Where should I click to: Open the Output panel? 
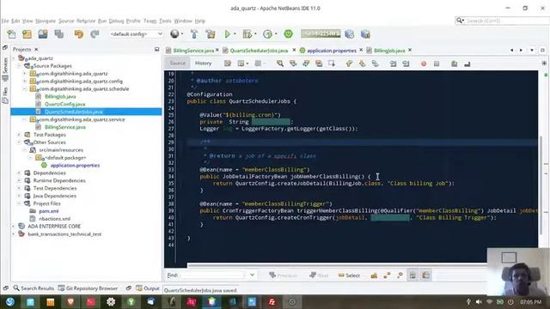[x=148, y=288]
